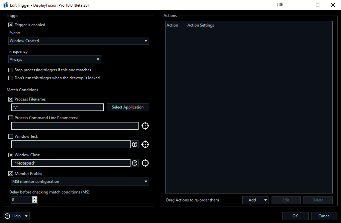Screen dimensions: 341x223
Task: Enable Stop processing triggers if this one matches
Action: coord(11,70)
